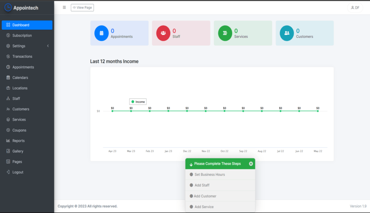
Task: Click the Appointments count label on the card
Action: (x=122, y=37)
